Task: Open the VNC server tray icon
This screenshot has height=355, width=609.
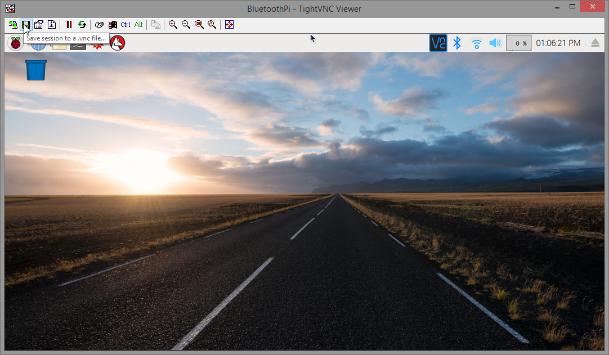Action: (x=438, y=43)
